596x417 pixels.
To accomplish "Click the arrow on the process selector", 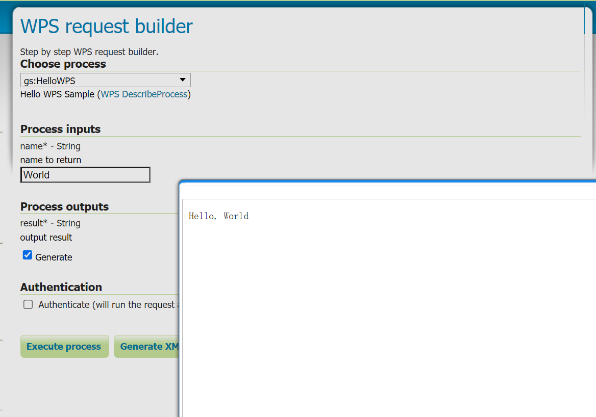I will 183,80.
